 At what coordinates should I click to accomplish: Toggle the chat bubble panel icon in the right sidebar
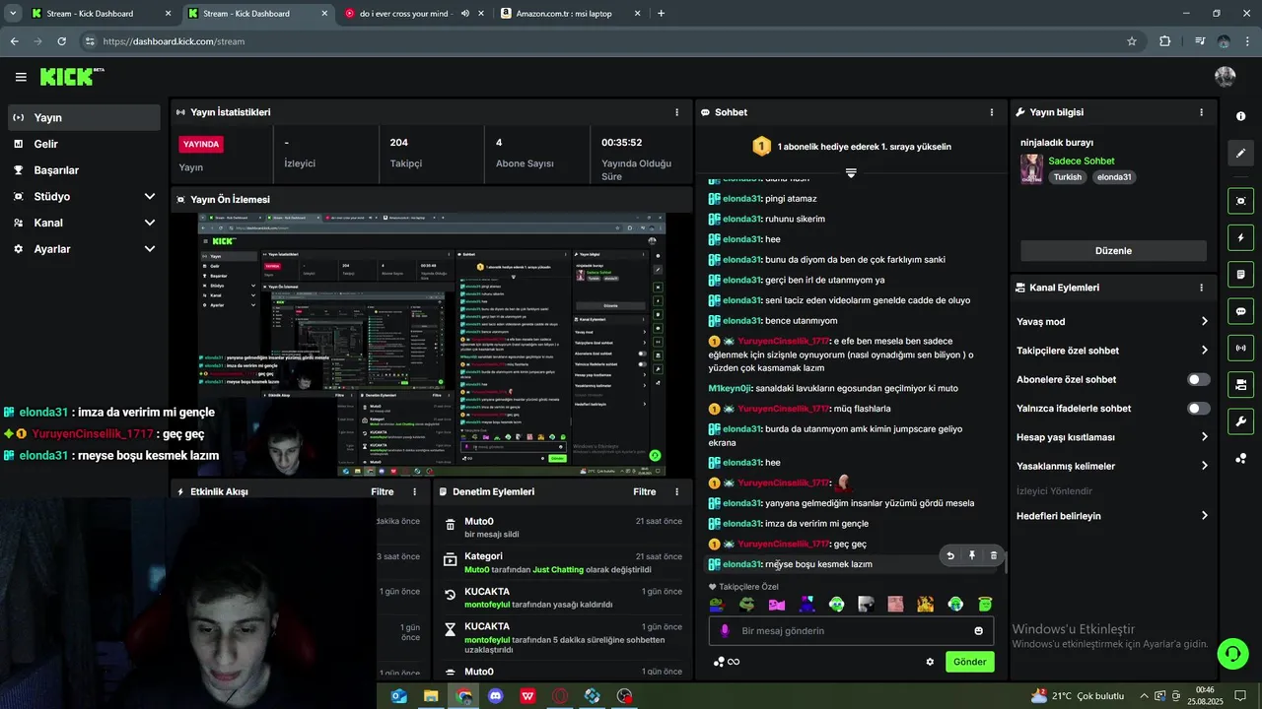coord(1240,311)
